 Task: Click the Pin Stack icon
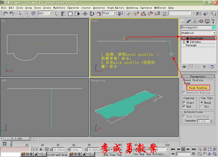(184, 67)
